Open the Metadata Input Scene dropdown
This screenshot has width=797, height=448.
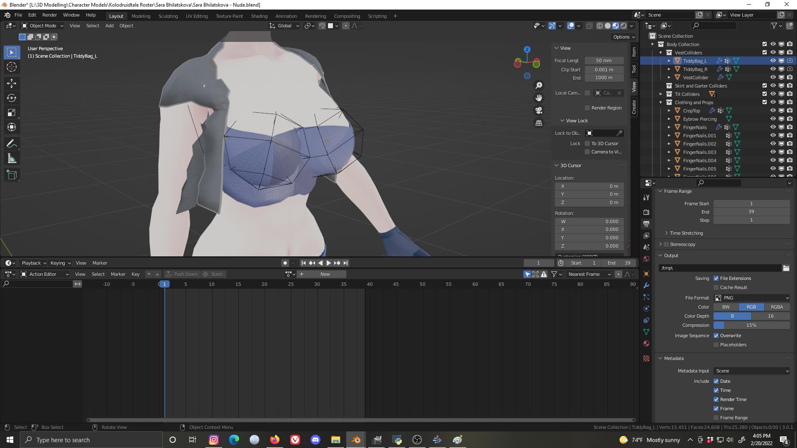click(752, 371)
